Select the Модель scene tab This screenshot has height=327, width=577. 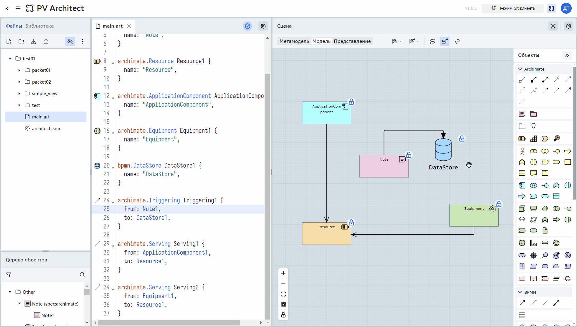(321, 41)
